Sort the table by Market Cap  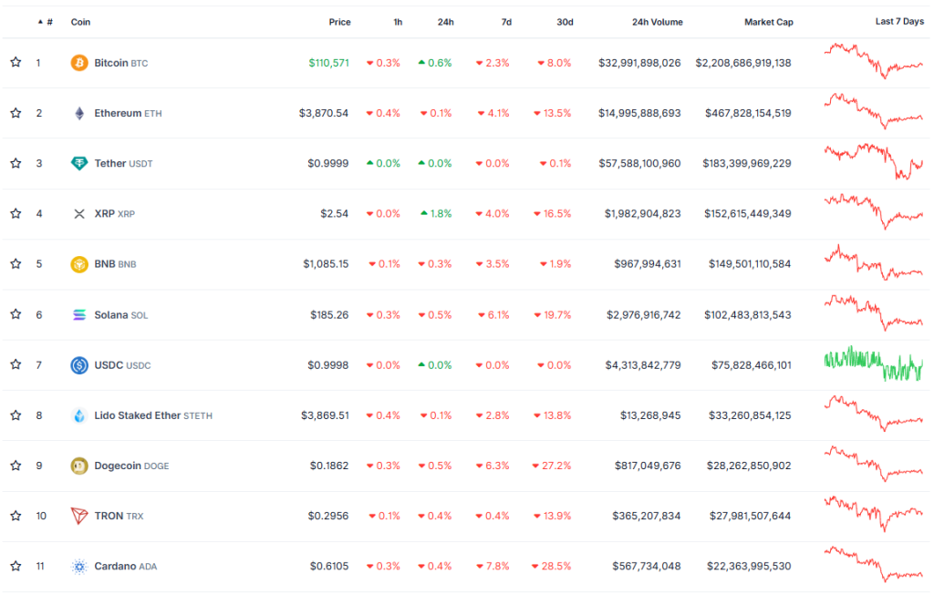coord(769,21)
